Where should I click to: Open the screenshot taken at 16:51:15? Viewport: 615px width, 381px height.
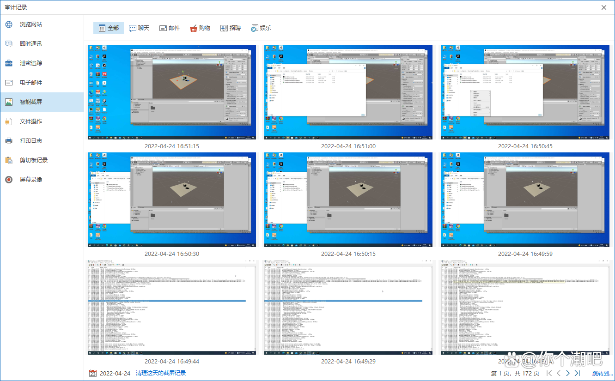pyautogui.click(x=172, y=92)
